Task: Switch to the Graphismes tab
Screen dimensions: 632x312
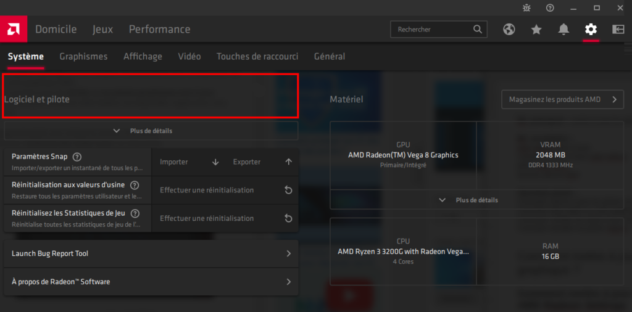Action: [x=83, y=57]
